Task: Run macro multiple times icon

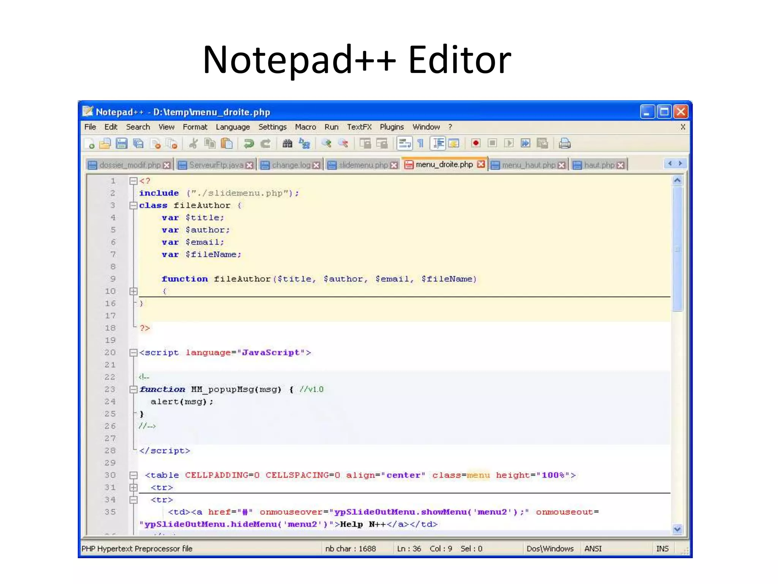Action: click(x=525, y=143)
